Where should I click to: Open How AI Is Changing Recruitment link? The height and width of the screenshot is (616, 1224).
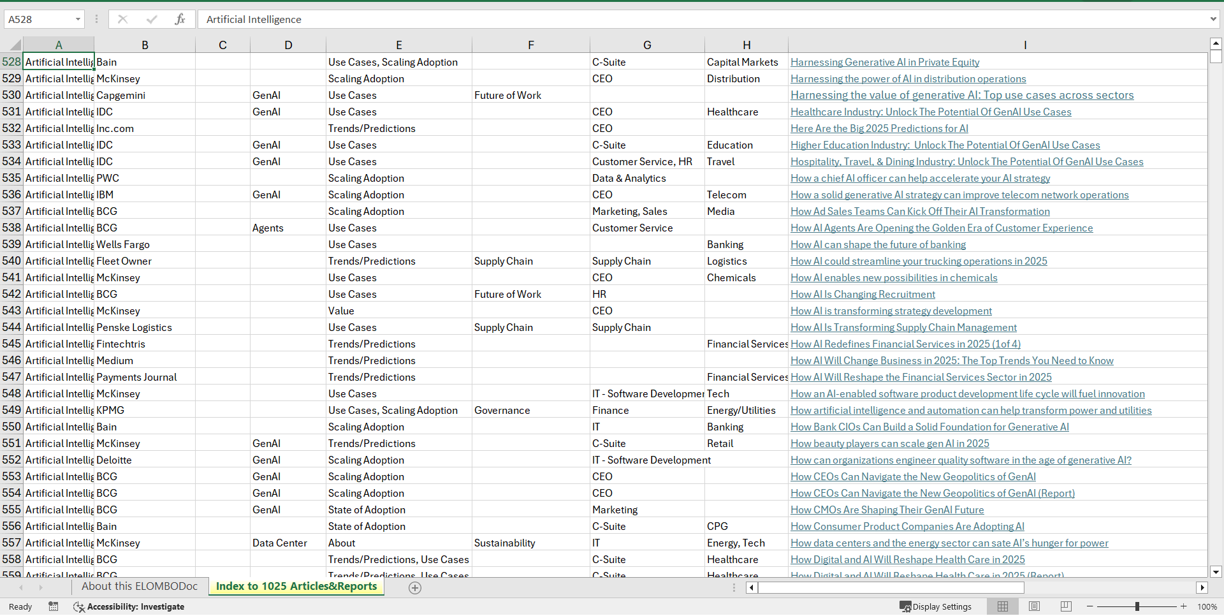point(863,294)
